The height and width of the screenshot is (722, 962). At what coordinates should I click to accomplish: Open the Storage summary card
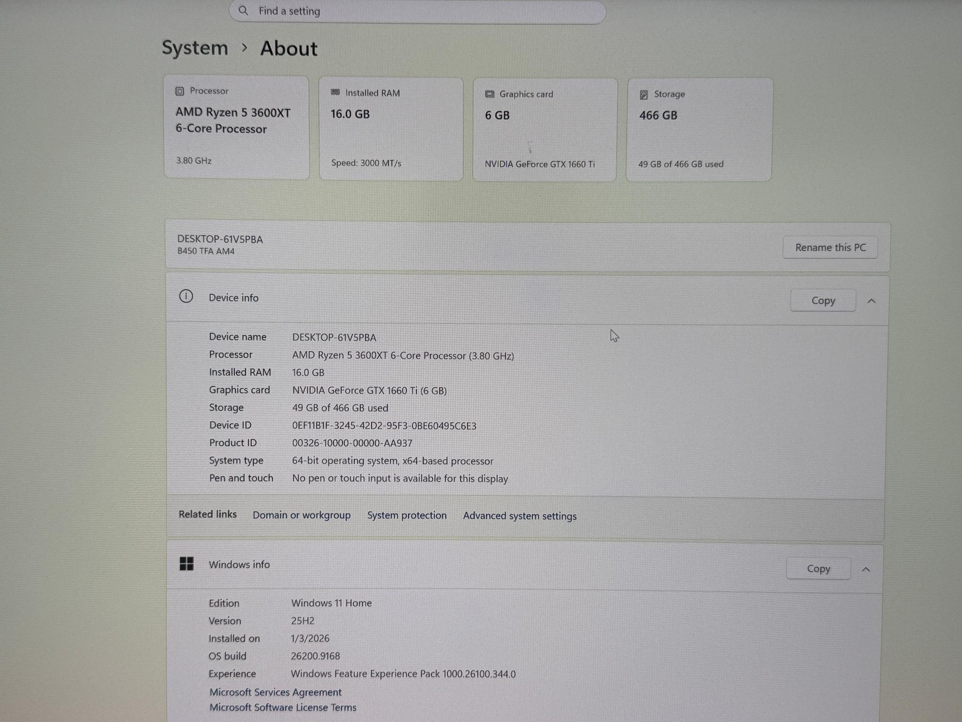coord(699,130)
